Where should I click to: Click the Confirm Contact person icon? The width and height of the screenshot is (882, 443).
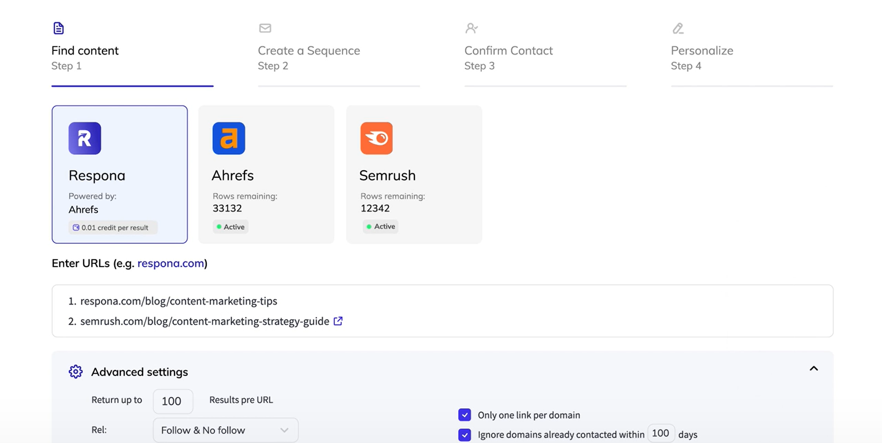click(471, 28)
